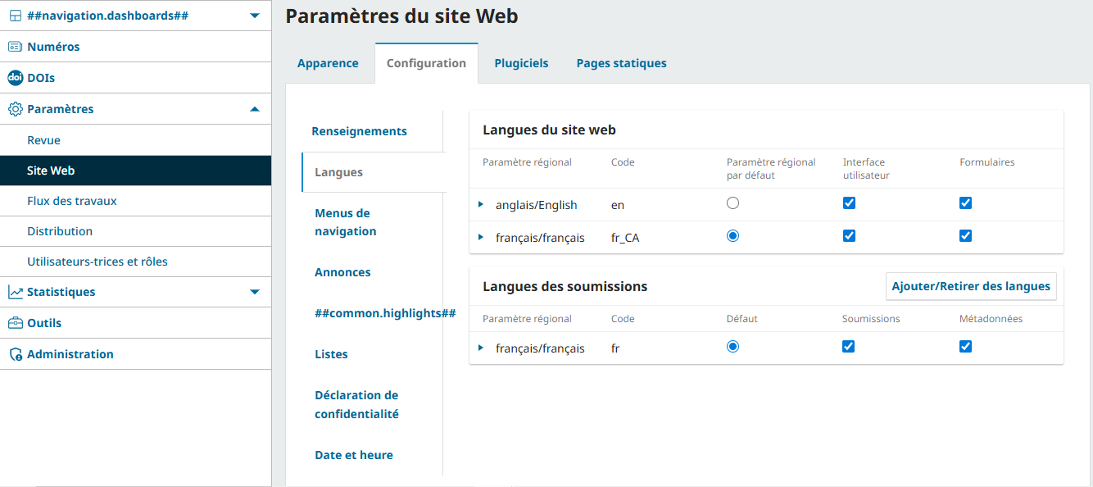The width and height of the screenshot is (1093, 487).
Task: Expand the Statistiques menu arrow
Action: click(x=255, y=292)
